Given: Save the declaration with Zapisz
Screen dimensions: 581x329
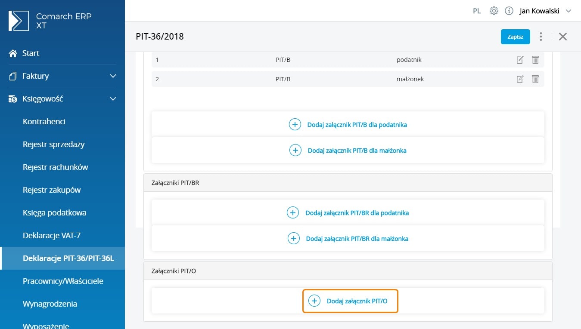Looking at the screenshot, I should tap(515, 37).
